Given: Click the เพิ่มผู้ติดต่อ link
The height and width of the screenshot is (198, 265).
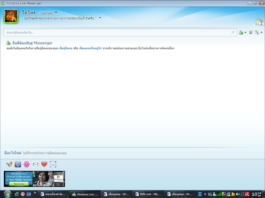Looking at the screenshot, I should coord(65,48).
